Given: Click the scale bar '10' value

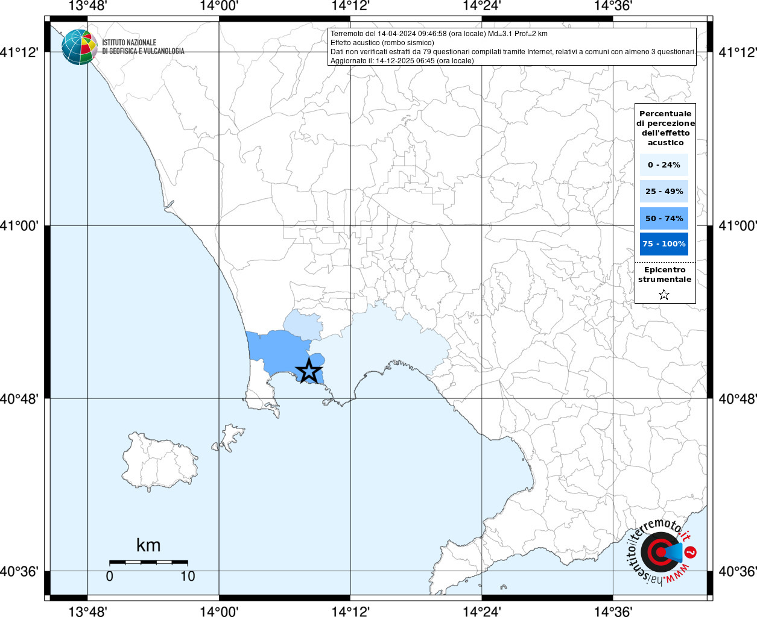Looking at the screenshot, I should 188,576.
